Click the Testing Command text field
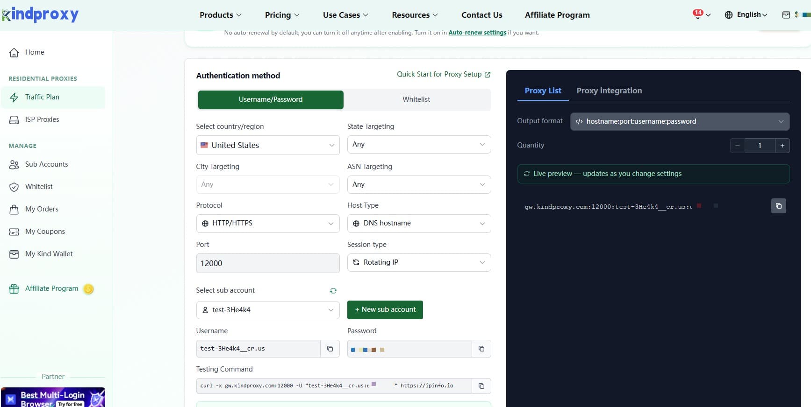811x407 pixels. pyautogui.click(x=334, y=386)
